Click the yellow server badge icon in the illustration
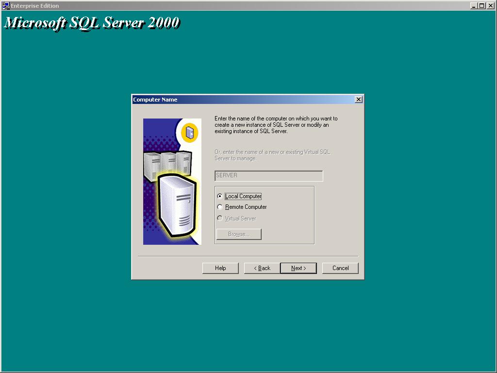 (190, 133)
